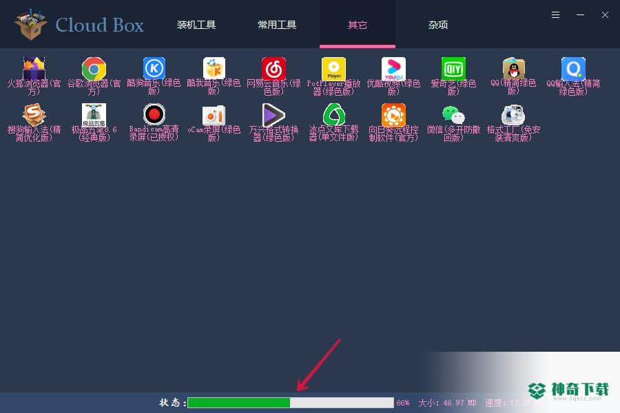Click the Youku Video (优酷视频) icon
620x413 pixels.
(393, 68)
